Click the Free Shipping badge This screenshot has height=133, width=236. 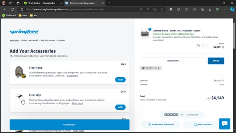point(203,125)
